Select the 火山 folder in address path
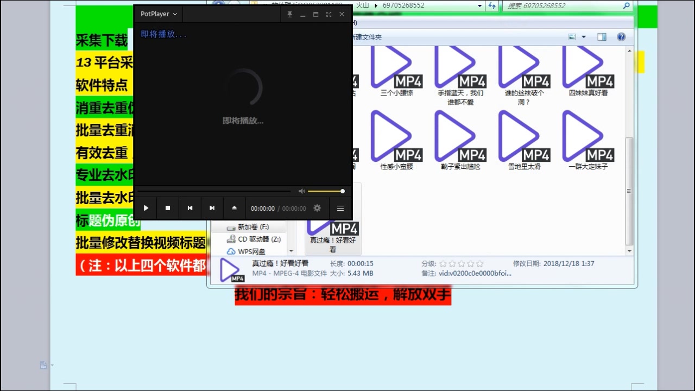Image resolution: width=695 pixels, height=391 pixels. 362,5
